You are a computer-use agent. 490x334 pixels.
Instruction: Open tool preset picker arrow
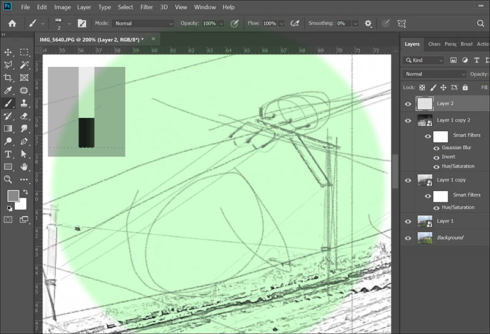coord(42,23)
